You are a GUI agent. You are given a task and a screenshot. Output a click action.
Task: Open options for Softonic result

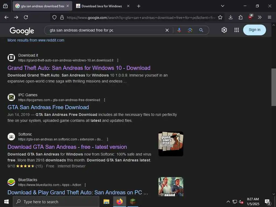(108, 139)
